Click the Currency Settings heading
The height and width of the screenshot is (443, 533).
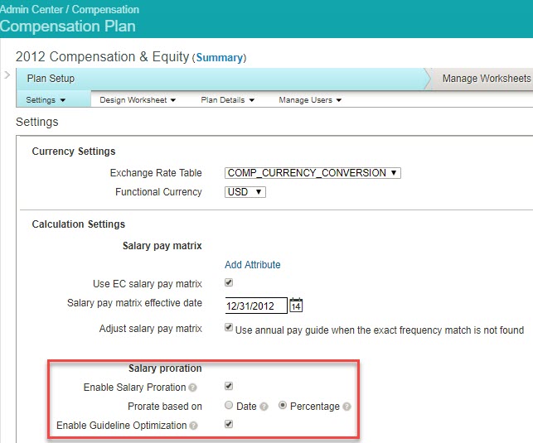pyautogui.click(x=74, y=151)
